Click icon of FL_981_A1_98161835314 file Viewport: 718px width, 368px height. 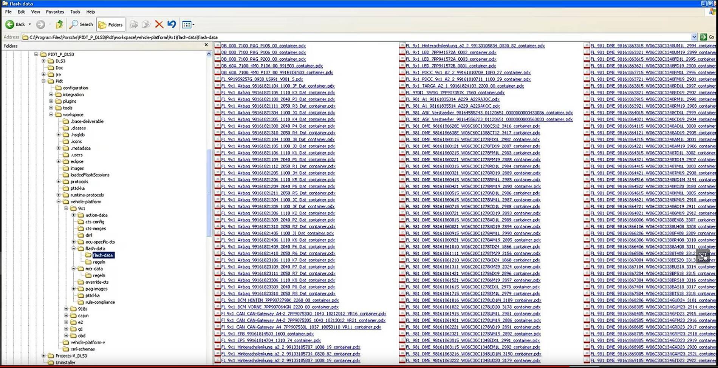[402, 99]
